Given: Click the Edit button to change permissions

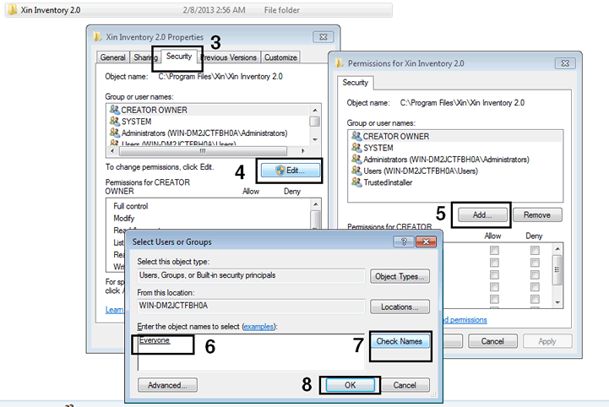Looking at the screenshot, I should [291, 170].
